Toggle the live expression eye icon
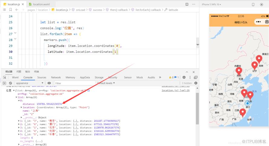Screen dimensions: 269x146 point(49,83)
